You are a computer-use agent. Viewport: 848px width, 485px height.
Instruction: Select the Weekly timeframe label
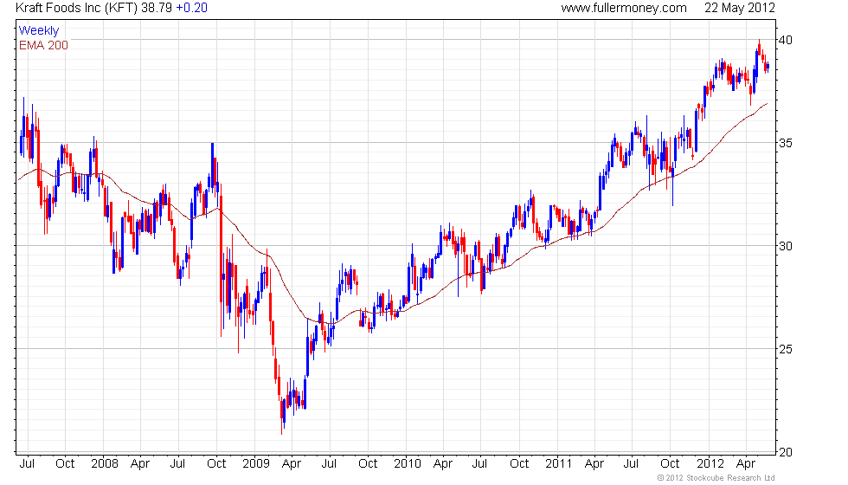pyautogui.click(x=39, y=31)
